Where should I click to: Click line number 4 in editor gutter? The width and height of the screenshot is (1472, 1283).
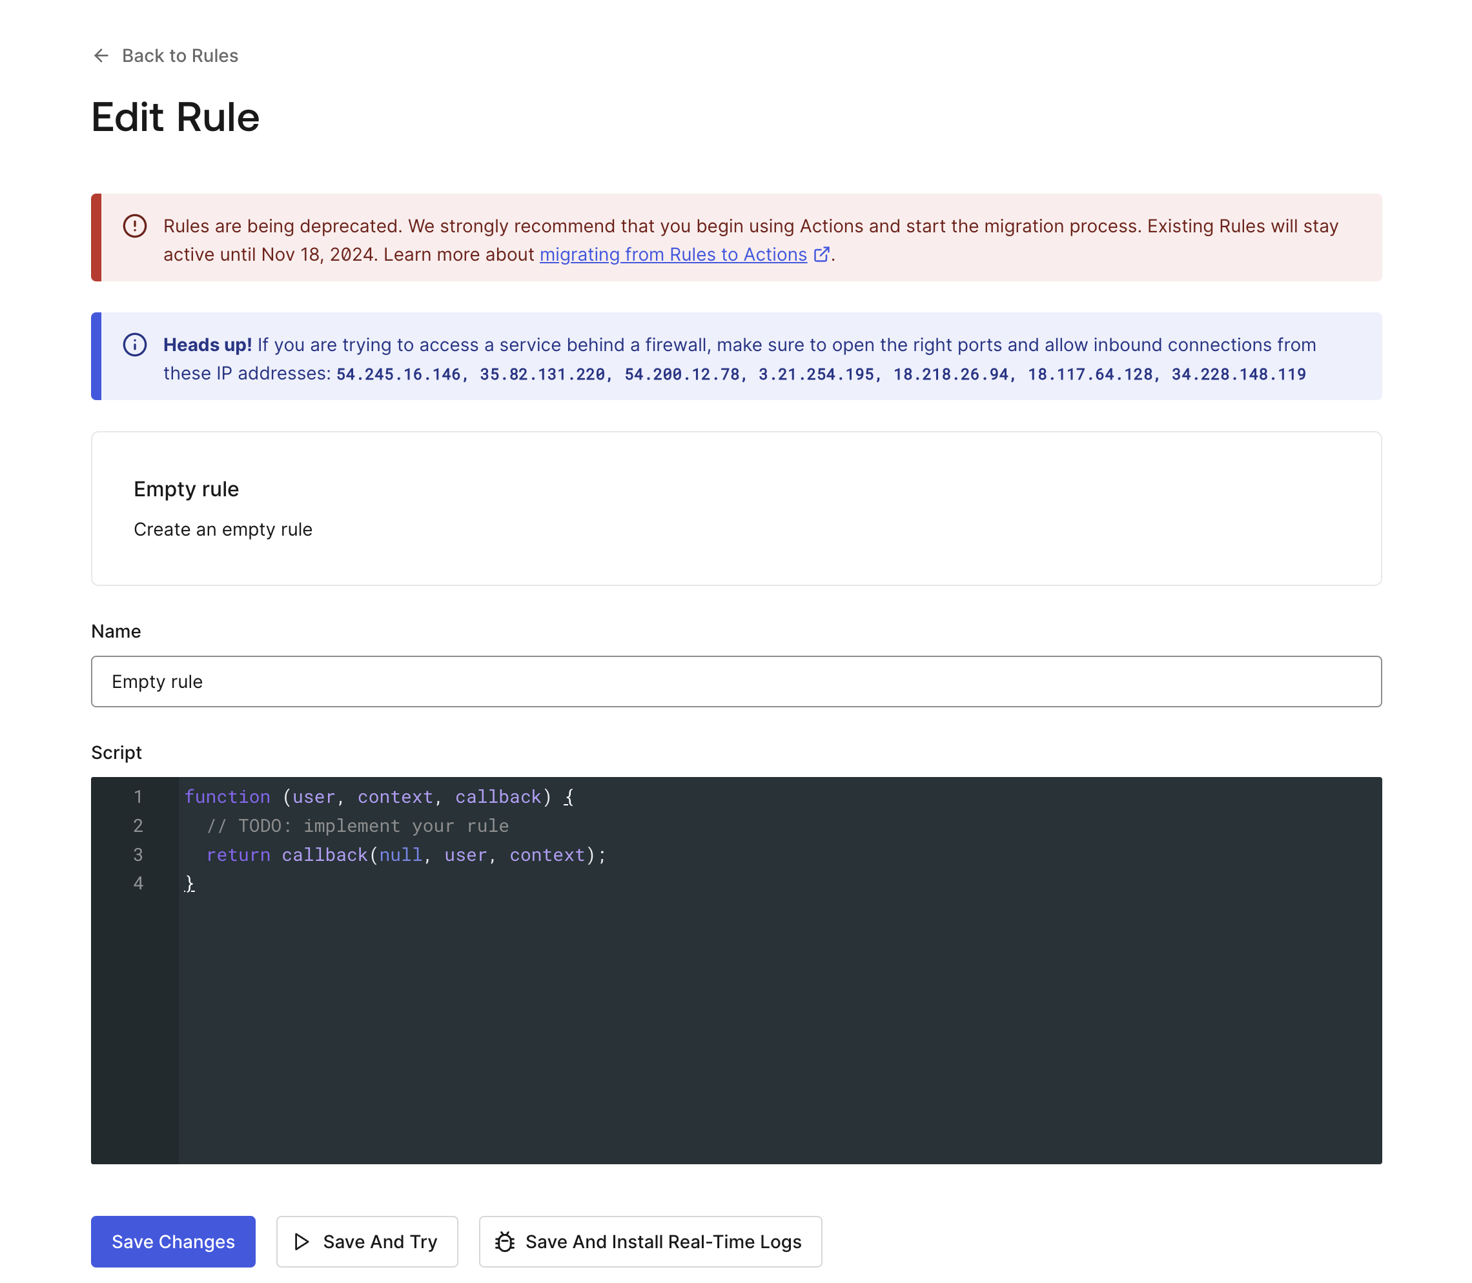(x=138, y=884)
